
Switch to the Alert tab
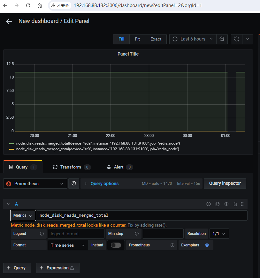119,167
